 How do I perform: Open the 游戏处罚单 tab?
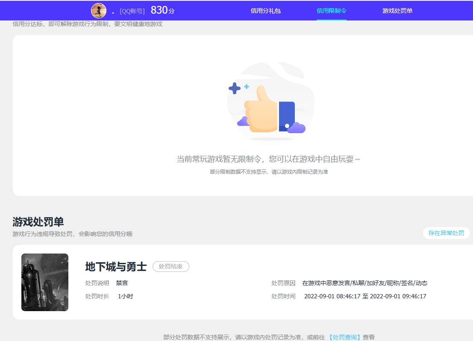[397, 10]
